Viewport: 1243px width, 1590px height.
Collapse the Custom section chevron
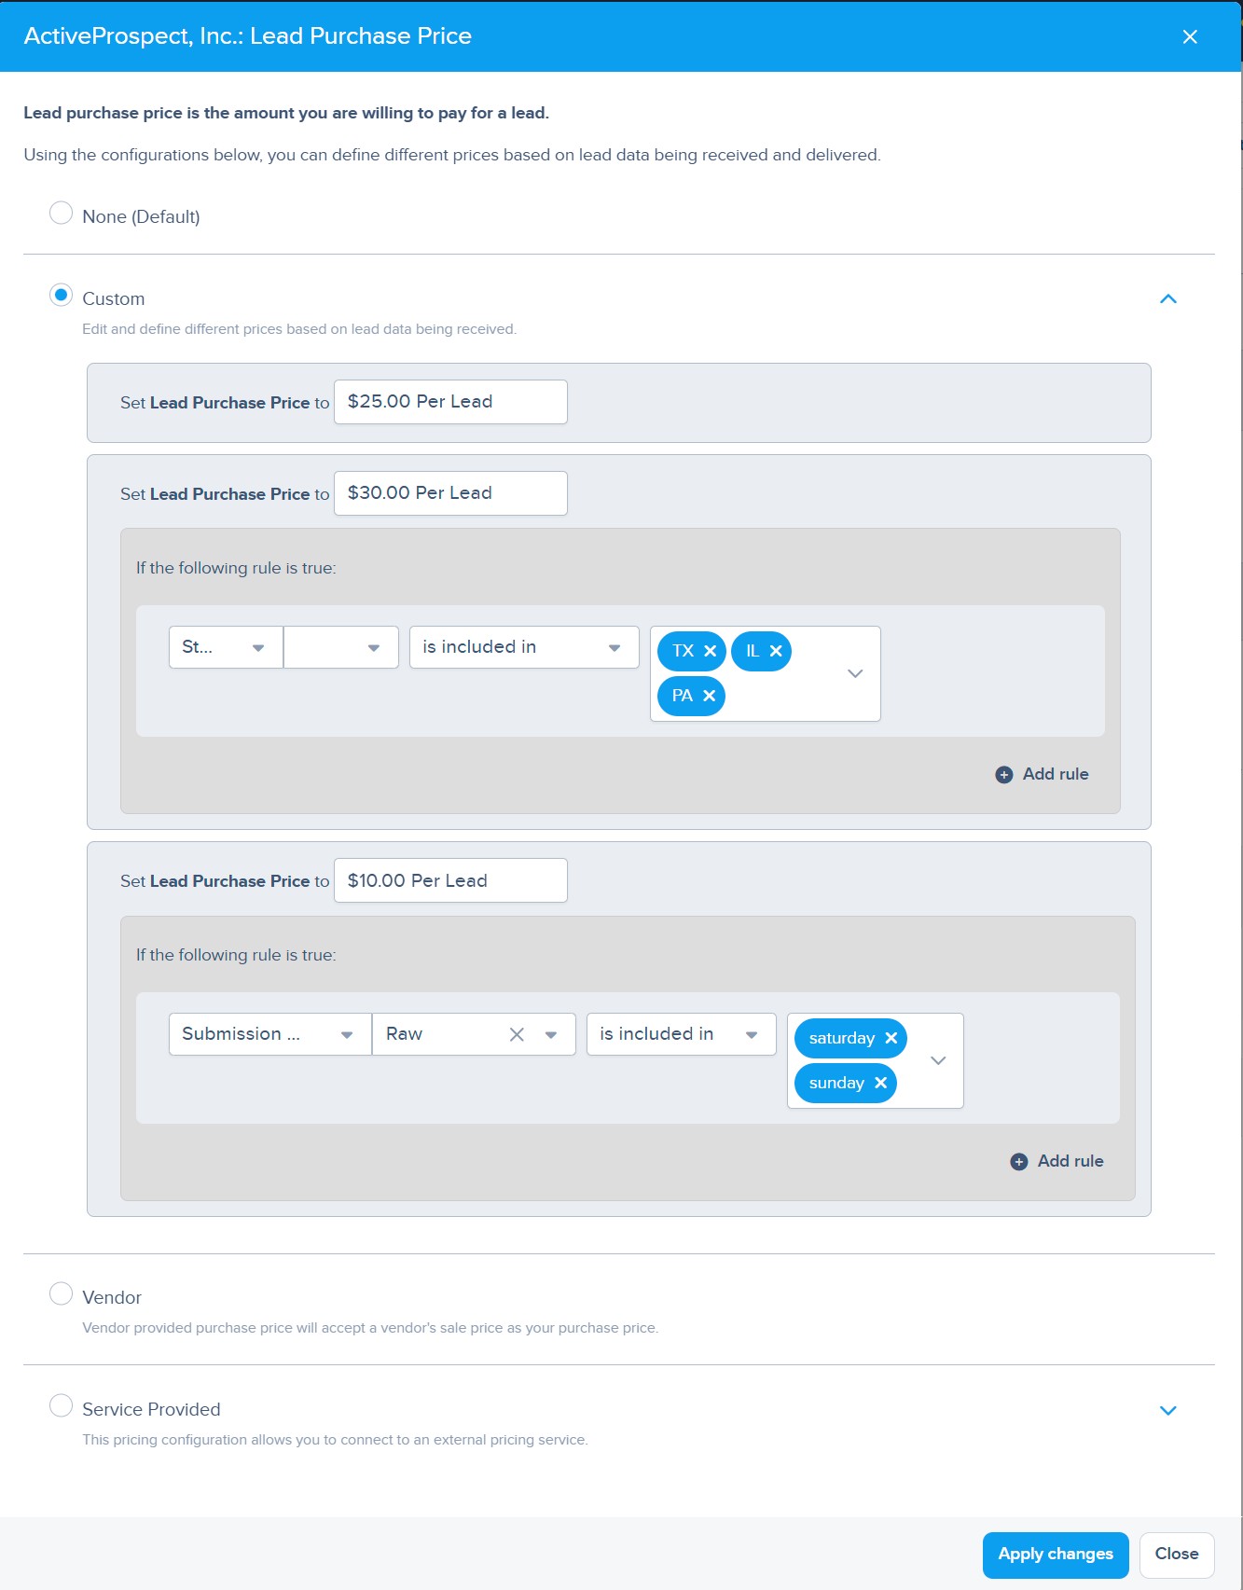(1167, 299)
